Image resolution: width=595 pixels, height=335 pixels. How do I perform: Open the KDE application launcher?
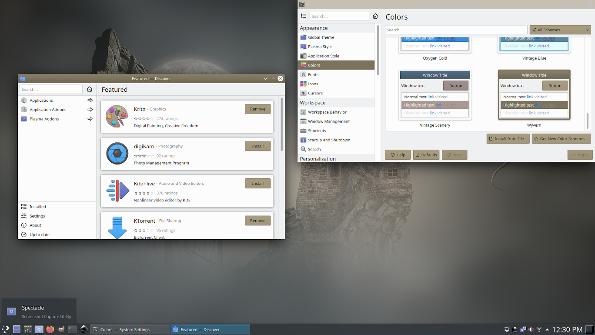pyautogui.click(x=5, y=329)
